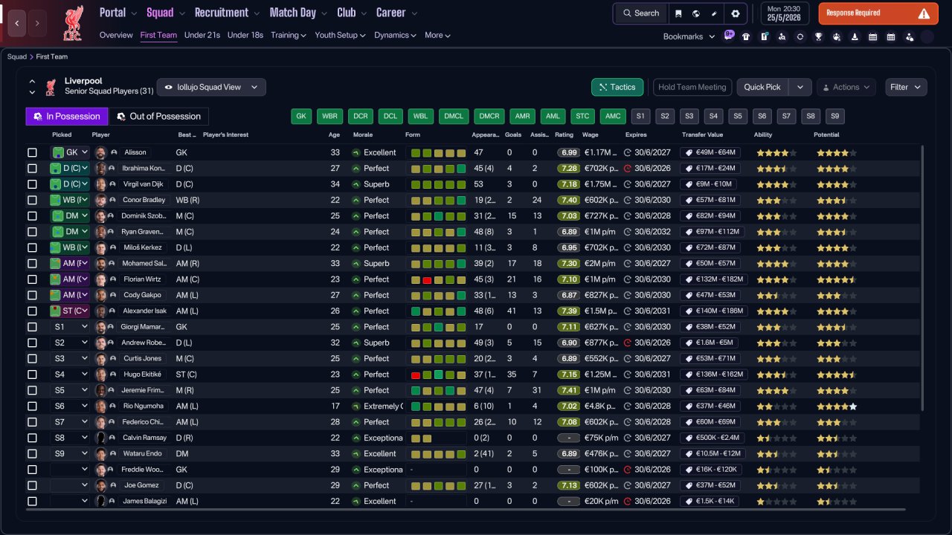952x535 pixels.
Task: Open the bookmark icon next to Search
Action: (x=678, y=13)
